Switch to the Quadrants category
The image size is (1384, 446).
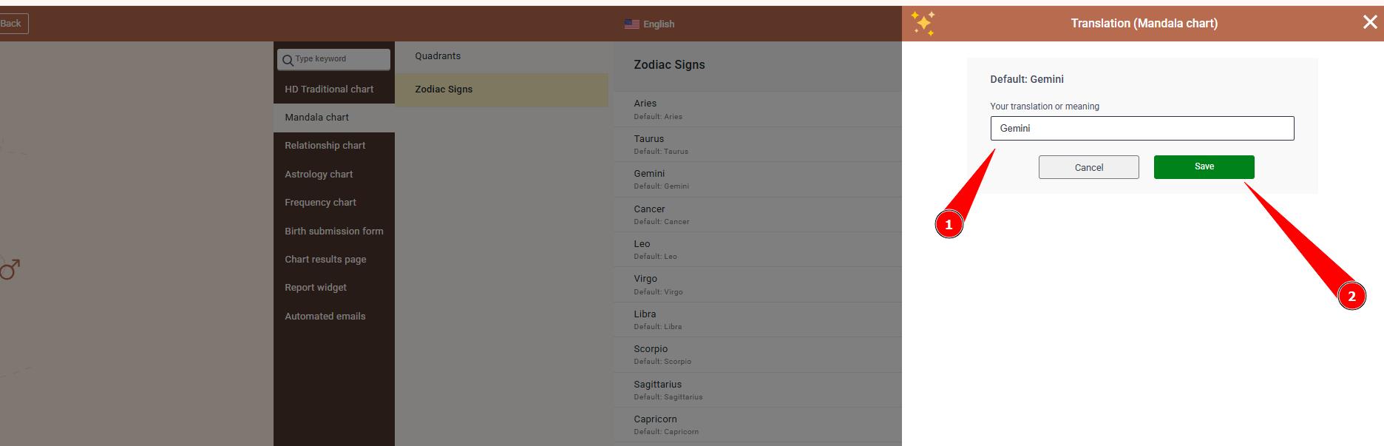pos(438,56)
